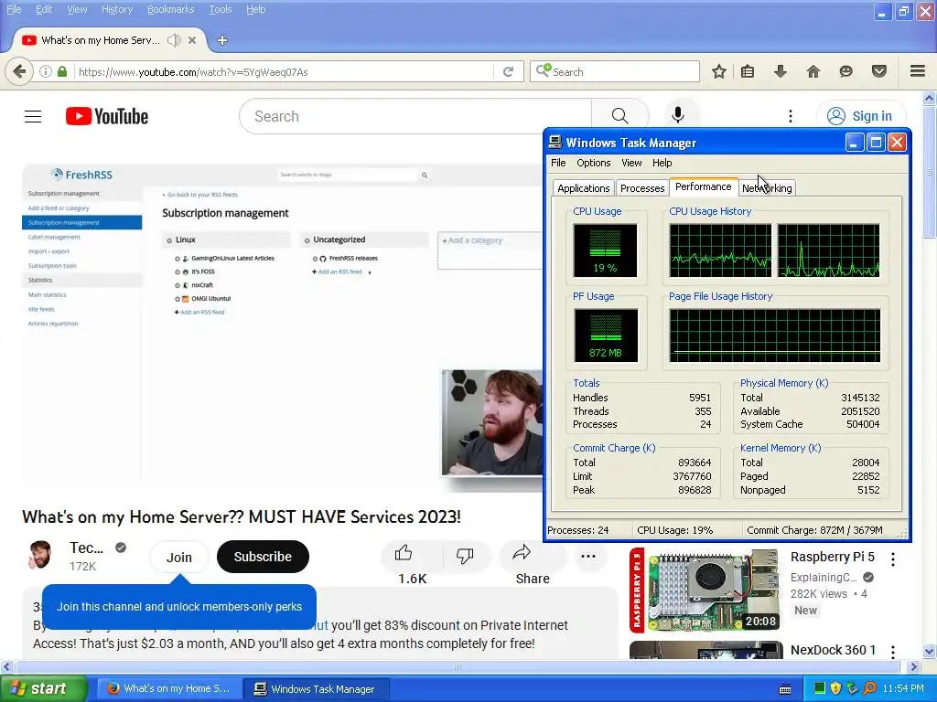937x702 pixels.
Task: Click the vertical scrollbar up arrow
Action: (930, 98)
